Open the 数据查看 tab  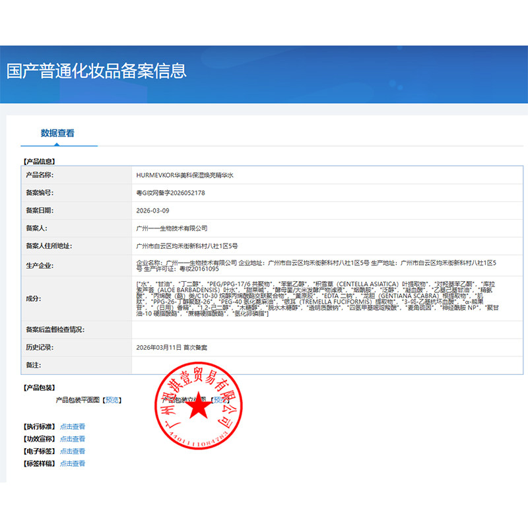(x=57, y=133)
